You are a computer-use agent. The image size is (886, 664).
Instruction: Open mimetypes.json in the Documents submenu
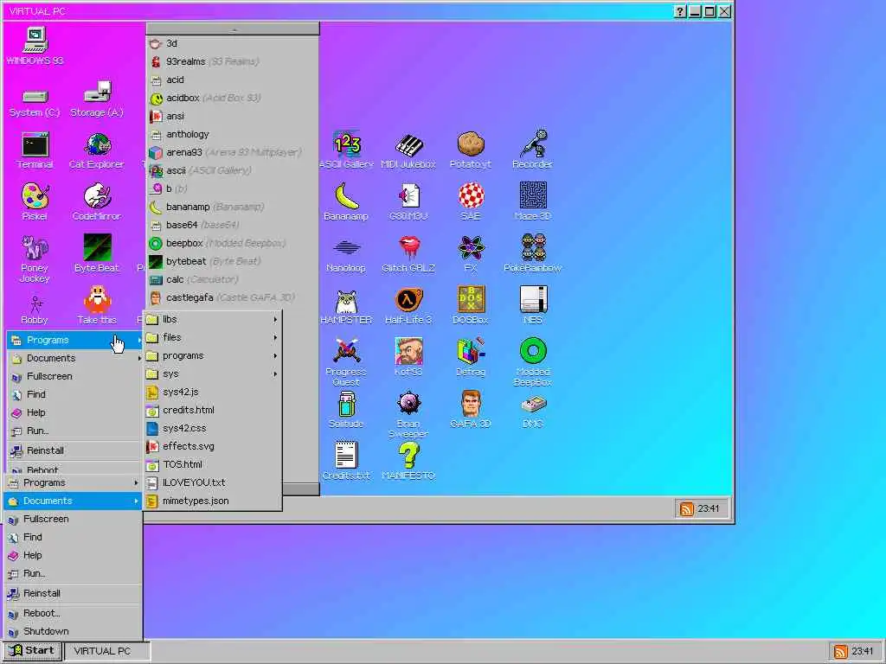click(x=213, y=501)
